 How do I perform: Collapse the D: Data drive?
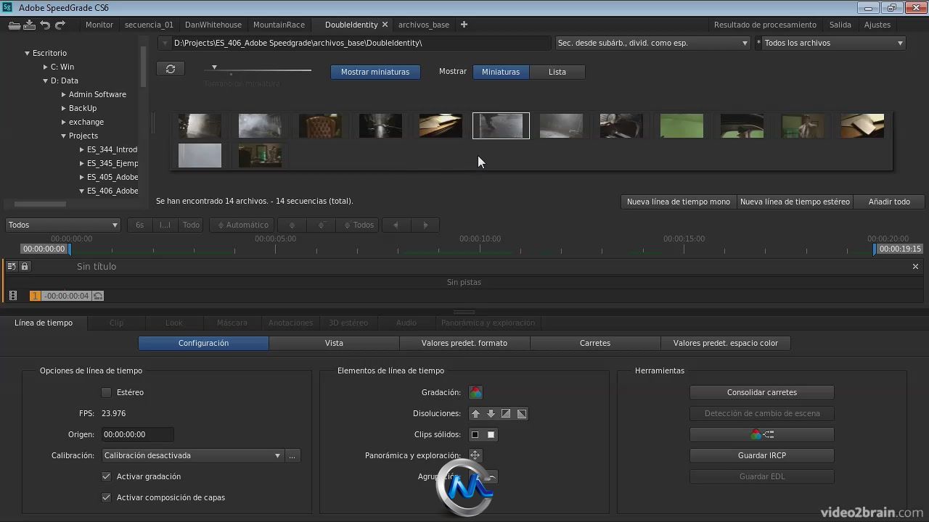[x=45, y=80]
